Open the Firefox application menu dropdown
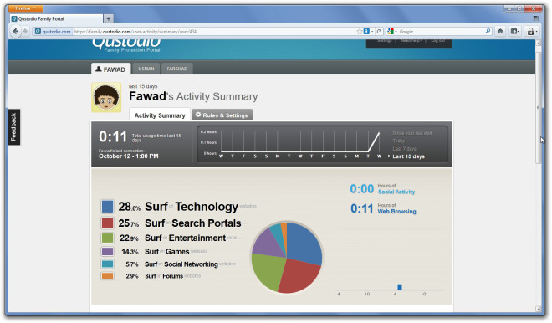 [x=25, y=8]
